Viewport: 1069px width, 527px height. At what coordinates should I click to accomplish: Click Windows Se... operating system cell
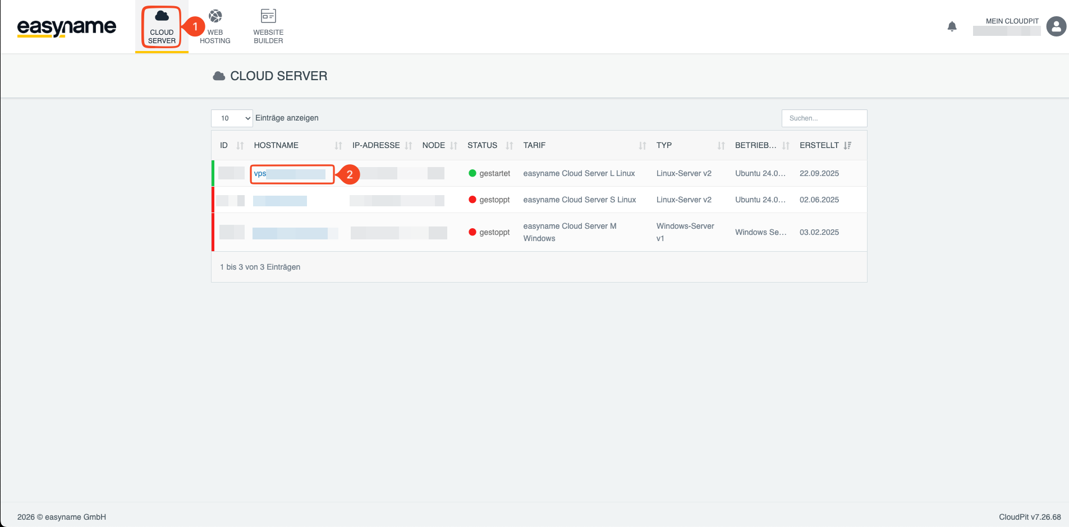(760, 232)
